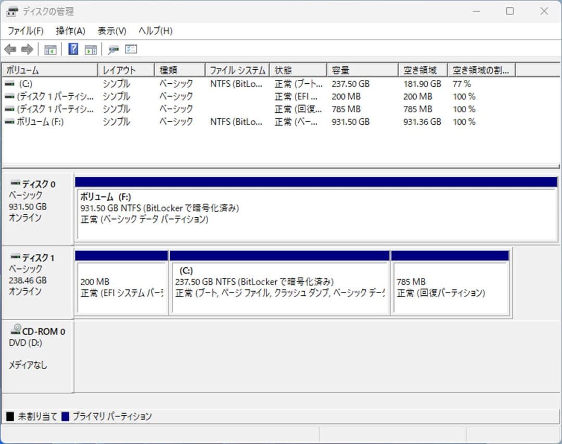The width and height of the screenshot is (562, 444).
Task: Click the Back navigation arrow icon
Action: pyautogui.click(x=11, y=49)
